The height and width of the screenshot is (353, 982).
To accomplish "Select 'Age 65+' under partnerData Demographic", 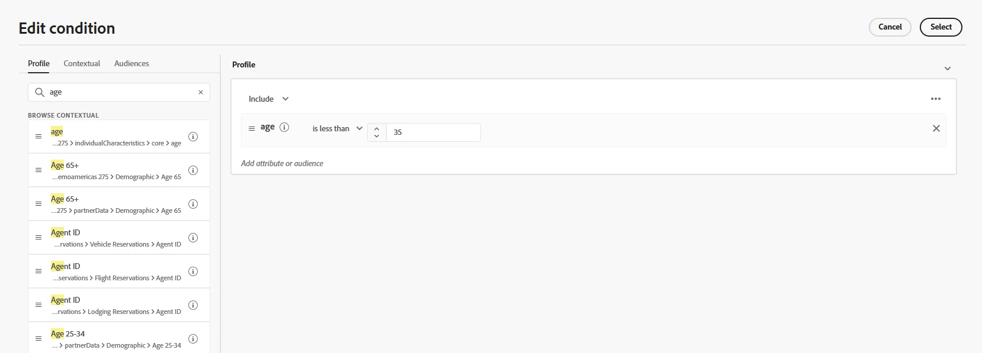I will (65, 199).
